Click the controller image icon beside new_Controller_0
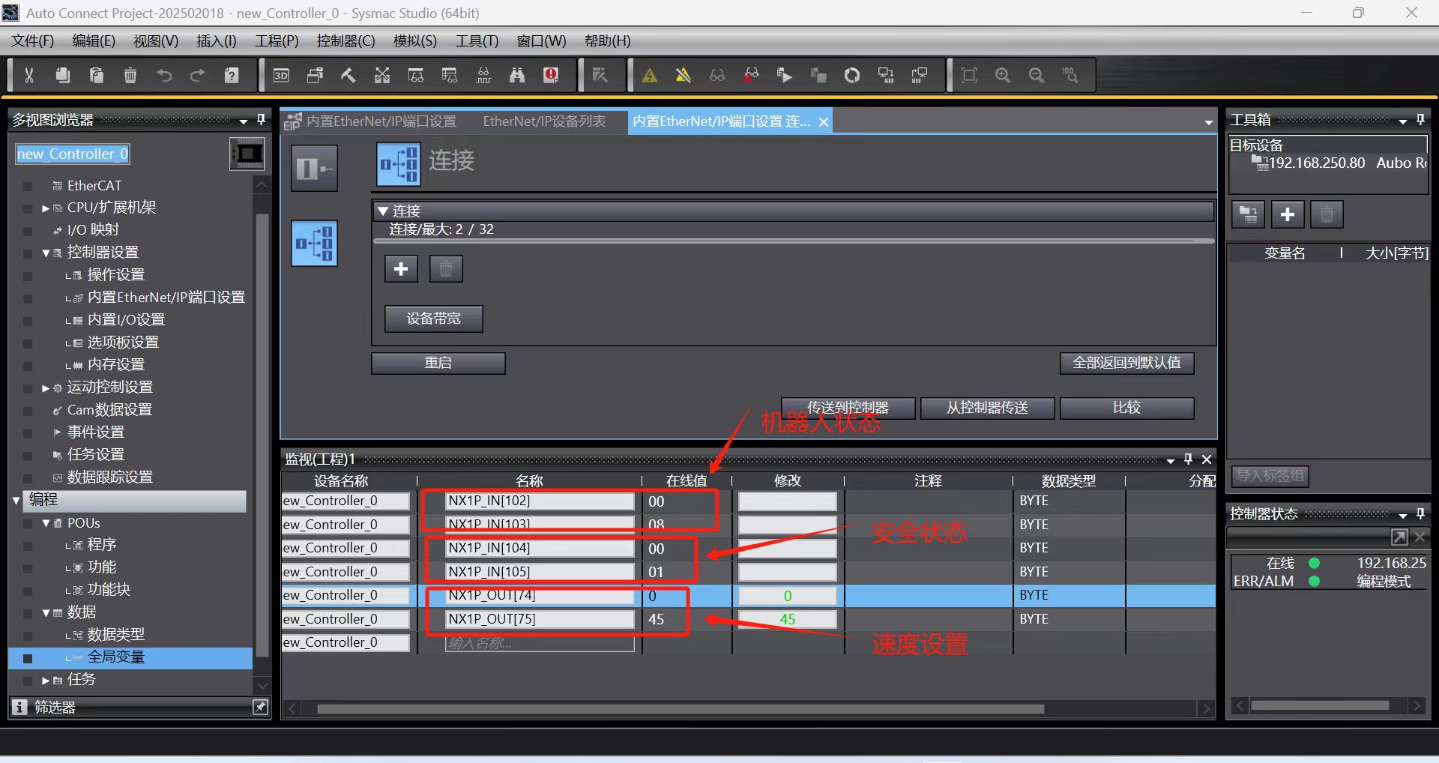This screenshot has height=763, width=1439. click(247, 154)
